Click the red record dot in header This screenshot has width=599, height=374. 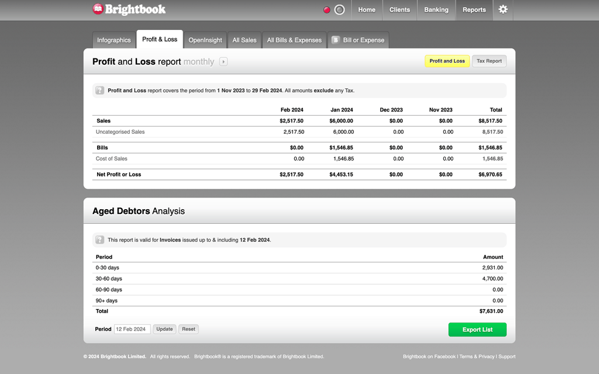click(x=326, y=10)
